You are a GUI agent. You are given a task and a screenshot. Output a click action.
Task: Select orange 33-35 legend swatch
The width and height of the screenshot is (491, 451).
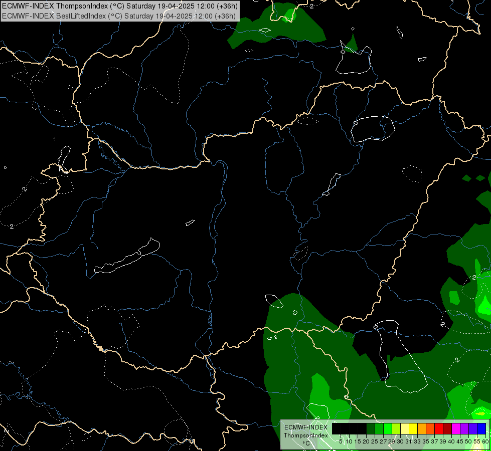[422, 428]
